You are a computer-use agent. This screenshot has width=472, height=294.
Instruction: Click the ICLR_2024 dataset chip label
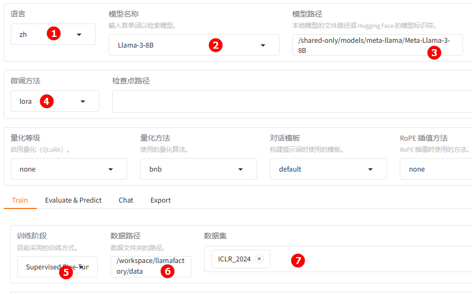pos(234,259)
